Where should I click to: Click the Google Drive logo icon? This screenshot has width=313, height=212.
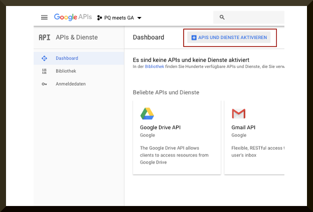point(147,113)
